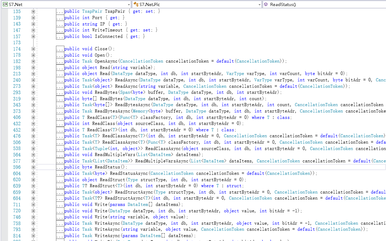Viewport: 386px width, 241px height.
Task: Click line number 596 in the margin
Action: tap(17, 167)
